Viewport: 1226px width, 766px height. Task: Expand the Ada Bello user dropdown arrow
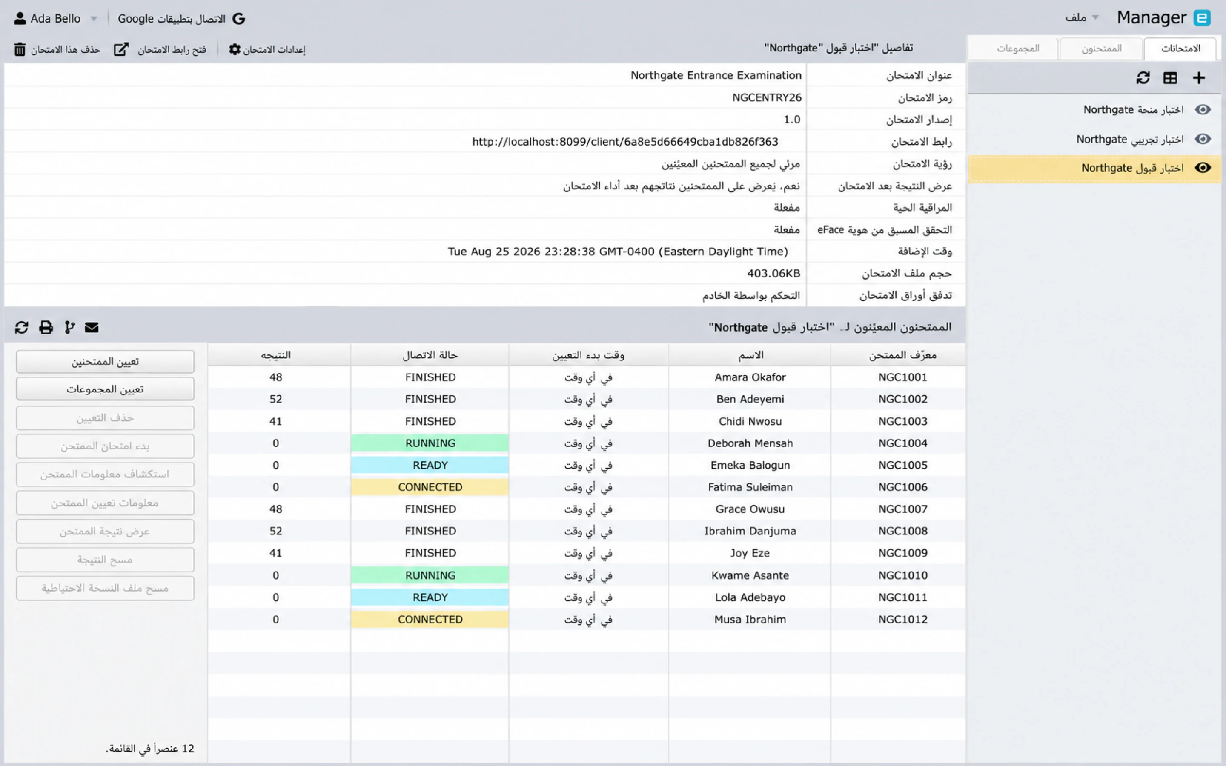pos(94,19)
